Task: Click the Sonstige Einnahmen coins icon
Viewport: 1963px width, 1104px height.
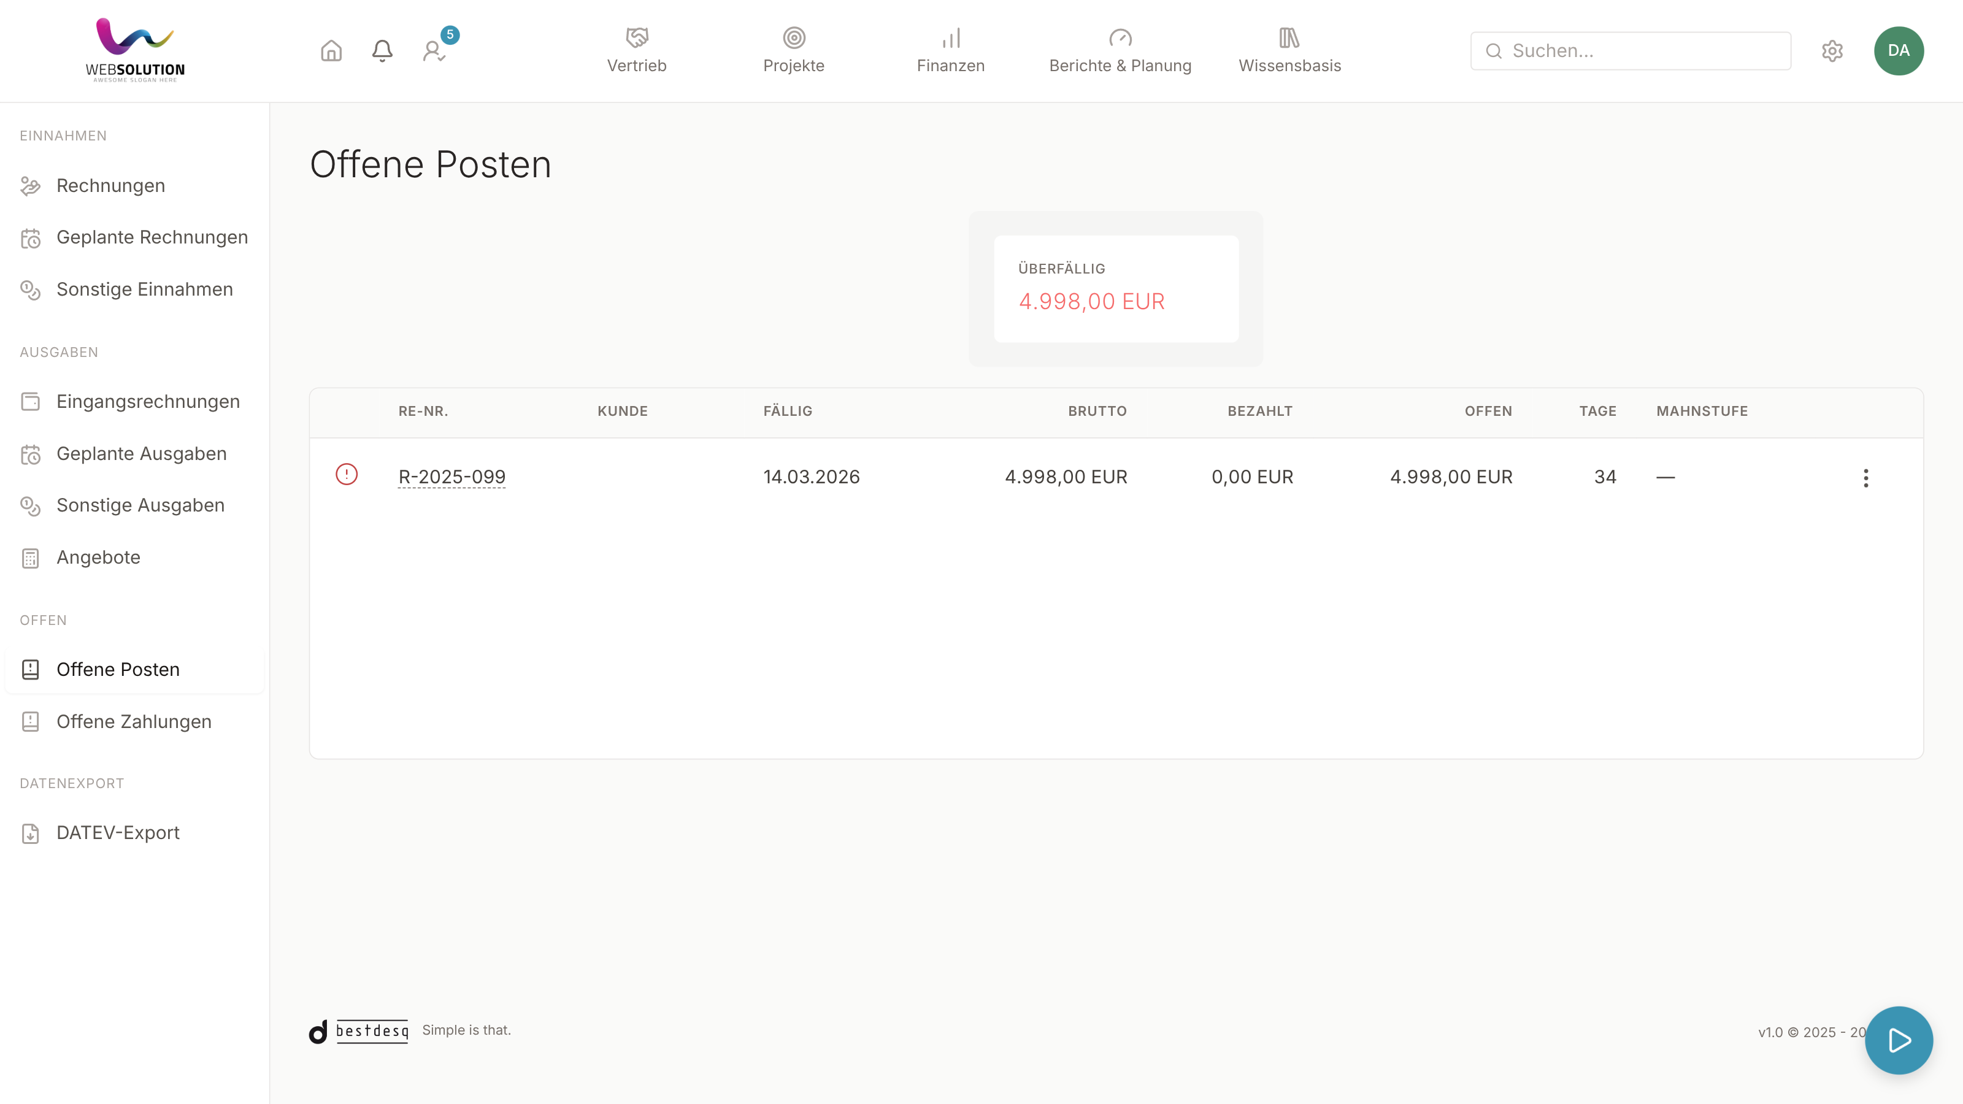Action: click(31, 290)
